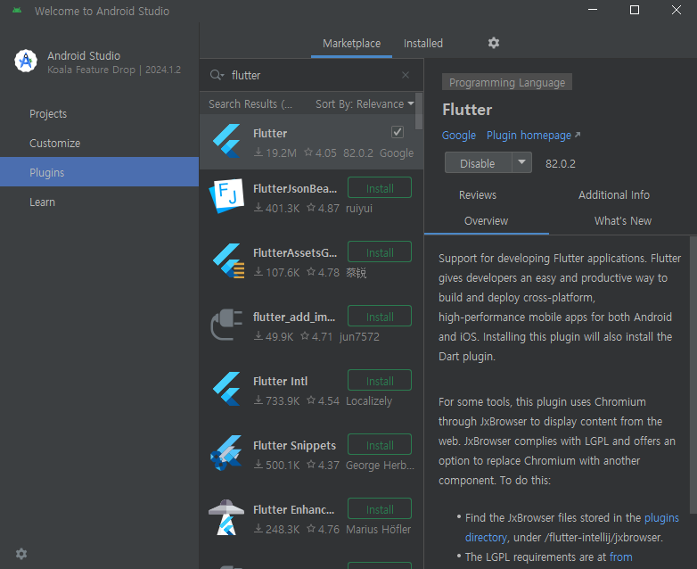Install the Flutter Snippets plugin

[x=380, y=445]
